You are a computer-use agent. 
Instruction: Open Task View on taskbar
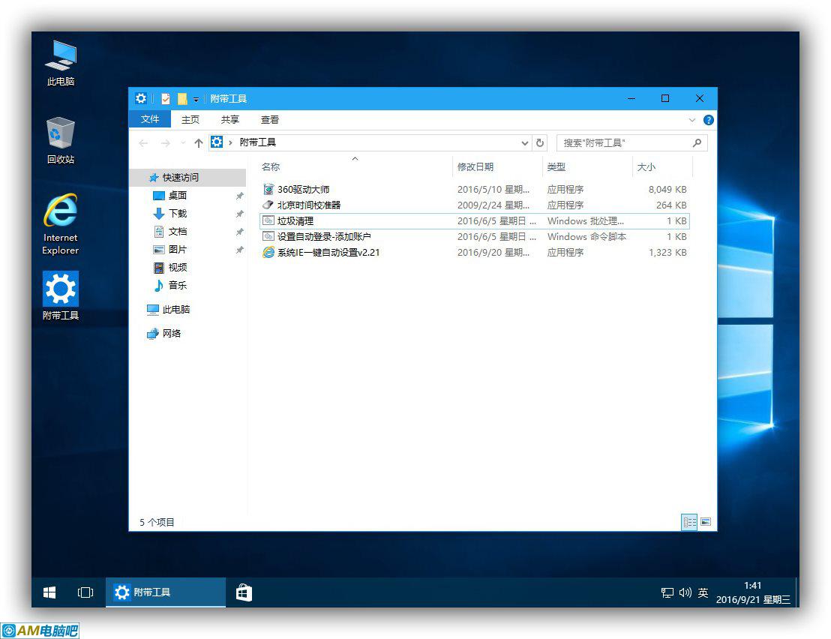85,592
